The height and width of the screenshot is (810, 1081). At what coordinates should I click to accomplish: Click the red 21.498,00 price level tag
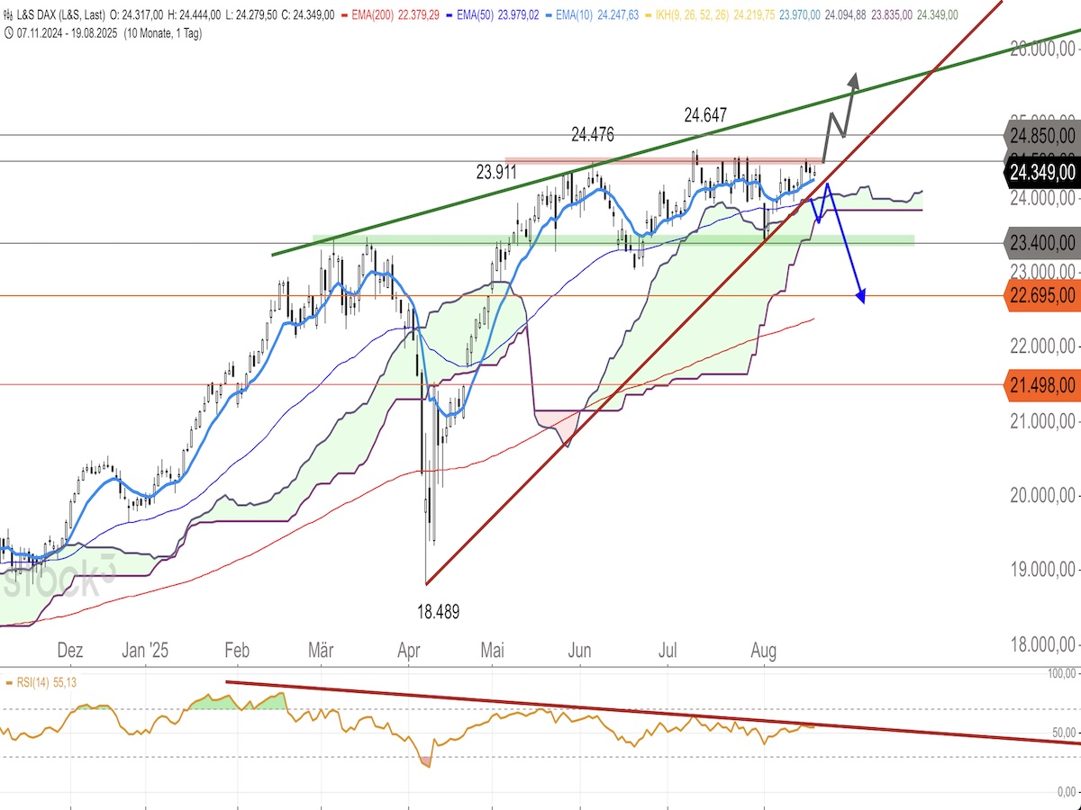(x=1041, y=385)
